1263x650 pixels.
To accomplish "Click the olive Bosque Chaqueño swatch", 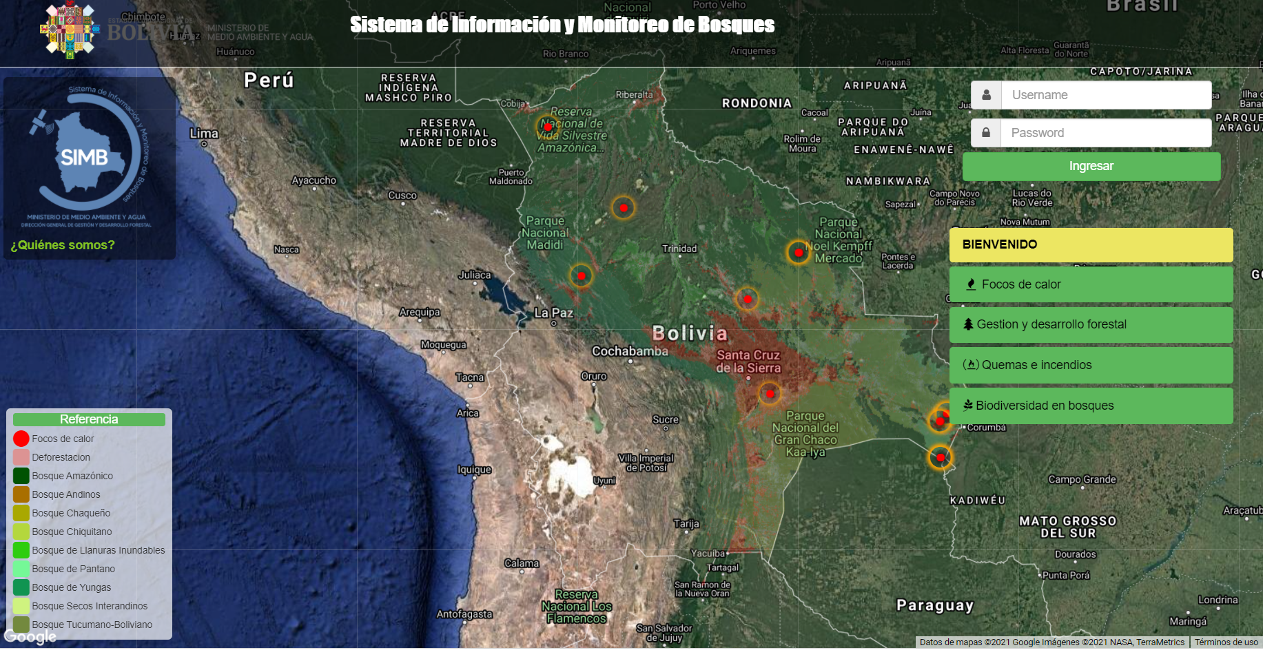I will tap(21, 513).
